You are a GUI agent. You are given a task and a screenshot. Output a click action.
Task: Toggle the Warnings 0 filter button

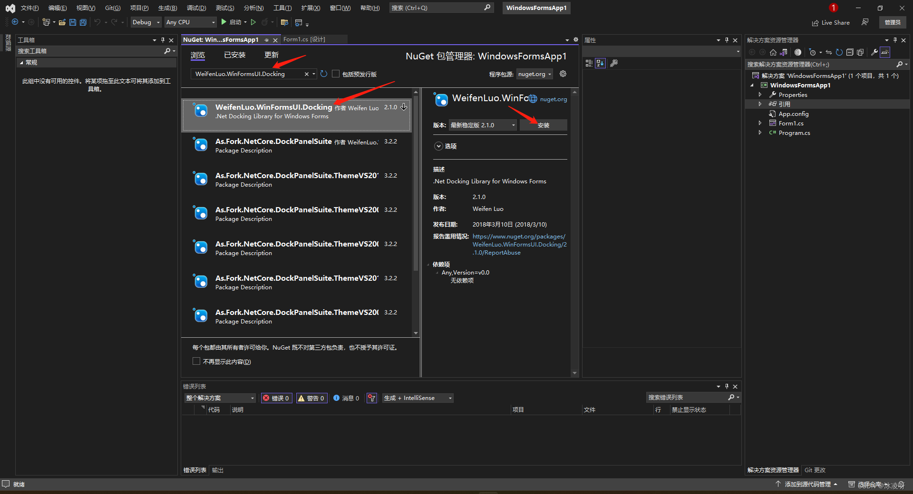[x=312, y=398]
